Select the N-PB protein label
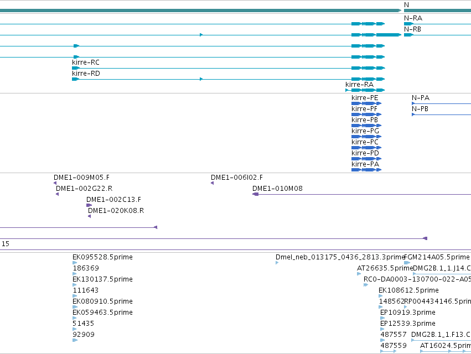This screenshot has height=354, width=471. coord(420,109)
